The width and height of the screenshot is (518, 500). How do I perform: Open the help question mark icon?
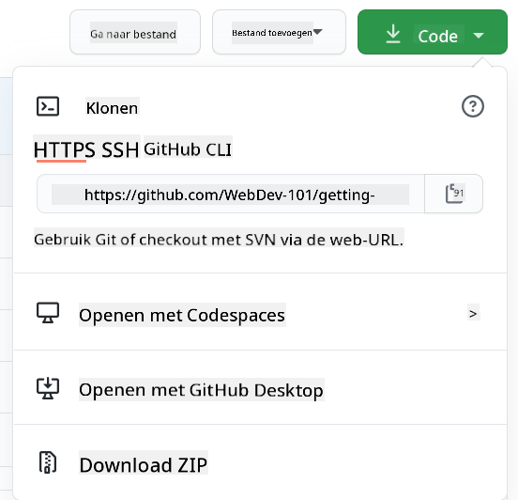473,106
